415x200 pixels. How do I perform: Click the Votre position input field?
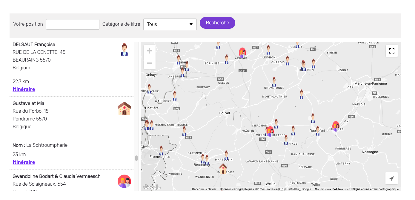pyautogui.click(x=73, y=25)
